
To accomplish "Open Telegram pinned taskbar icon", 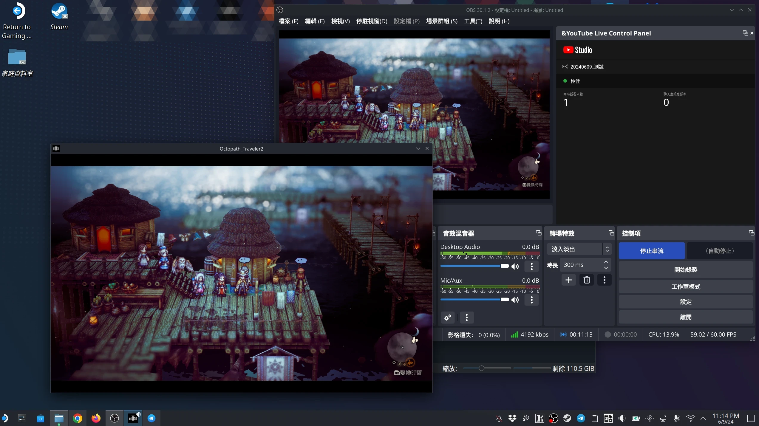I will point(152,418).
